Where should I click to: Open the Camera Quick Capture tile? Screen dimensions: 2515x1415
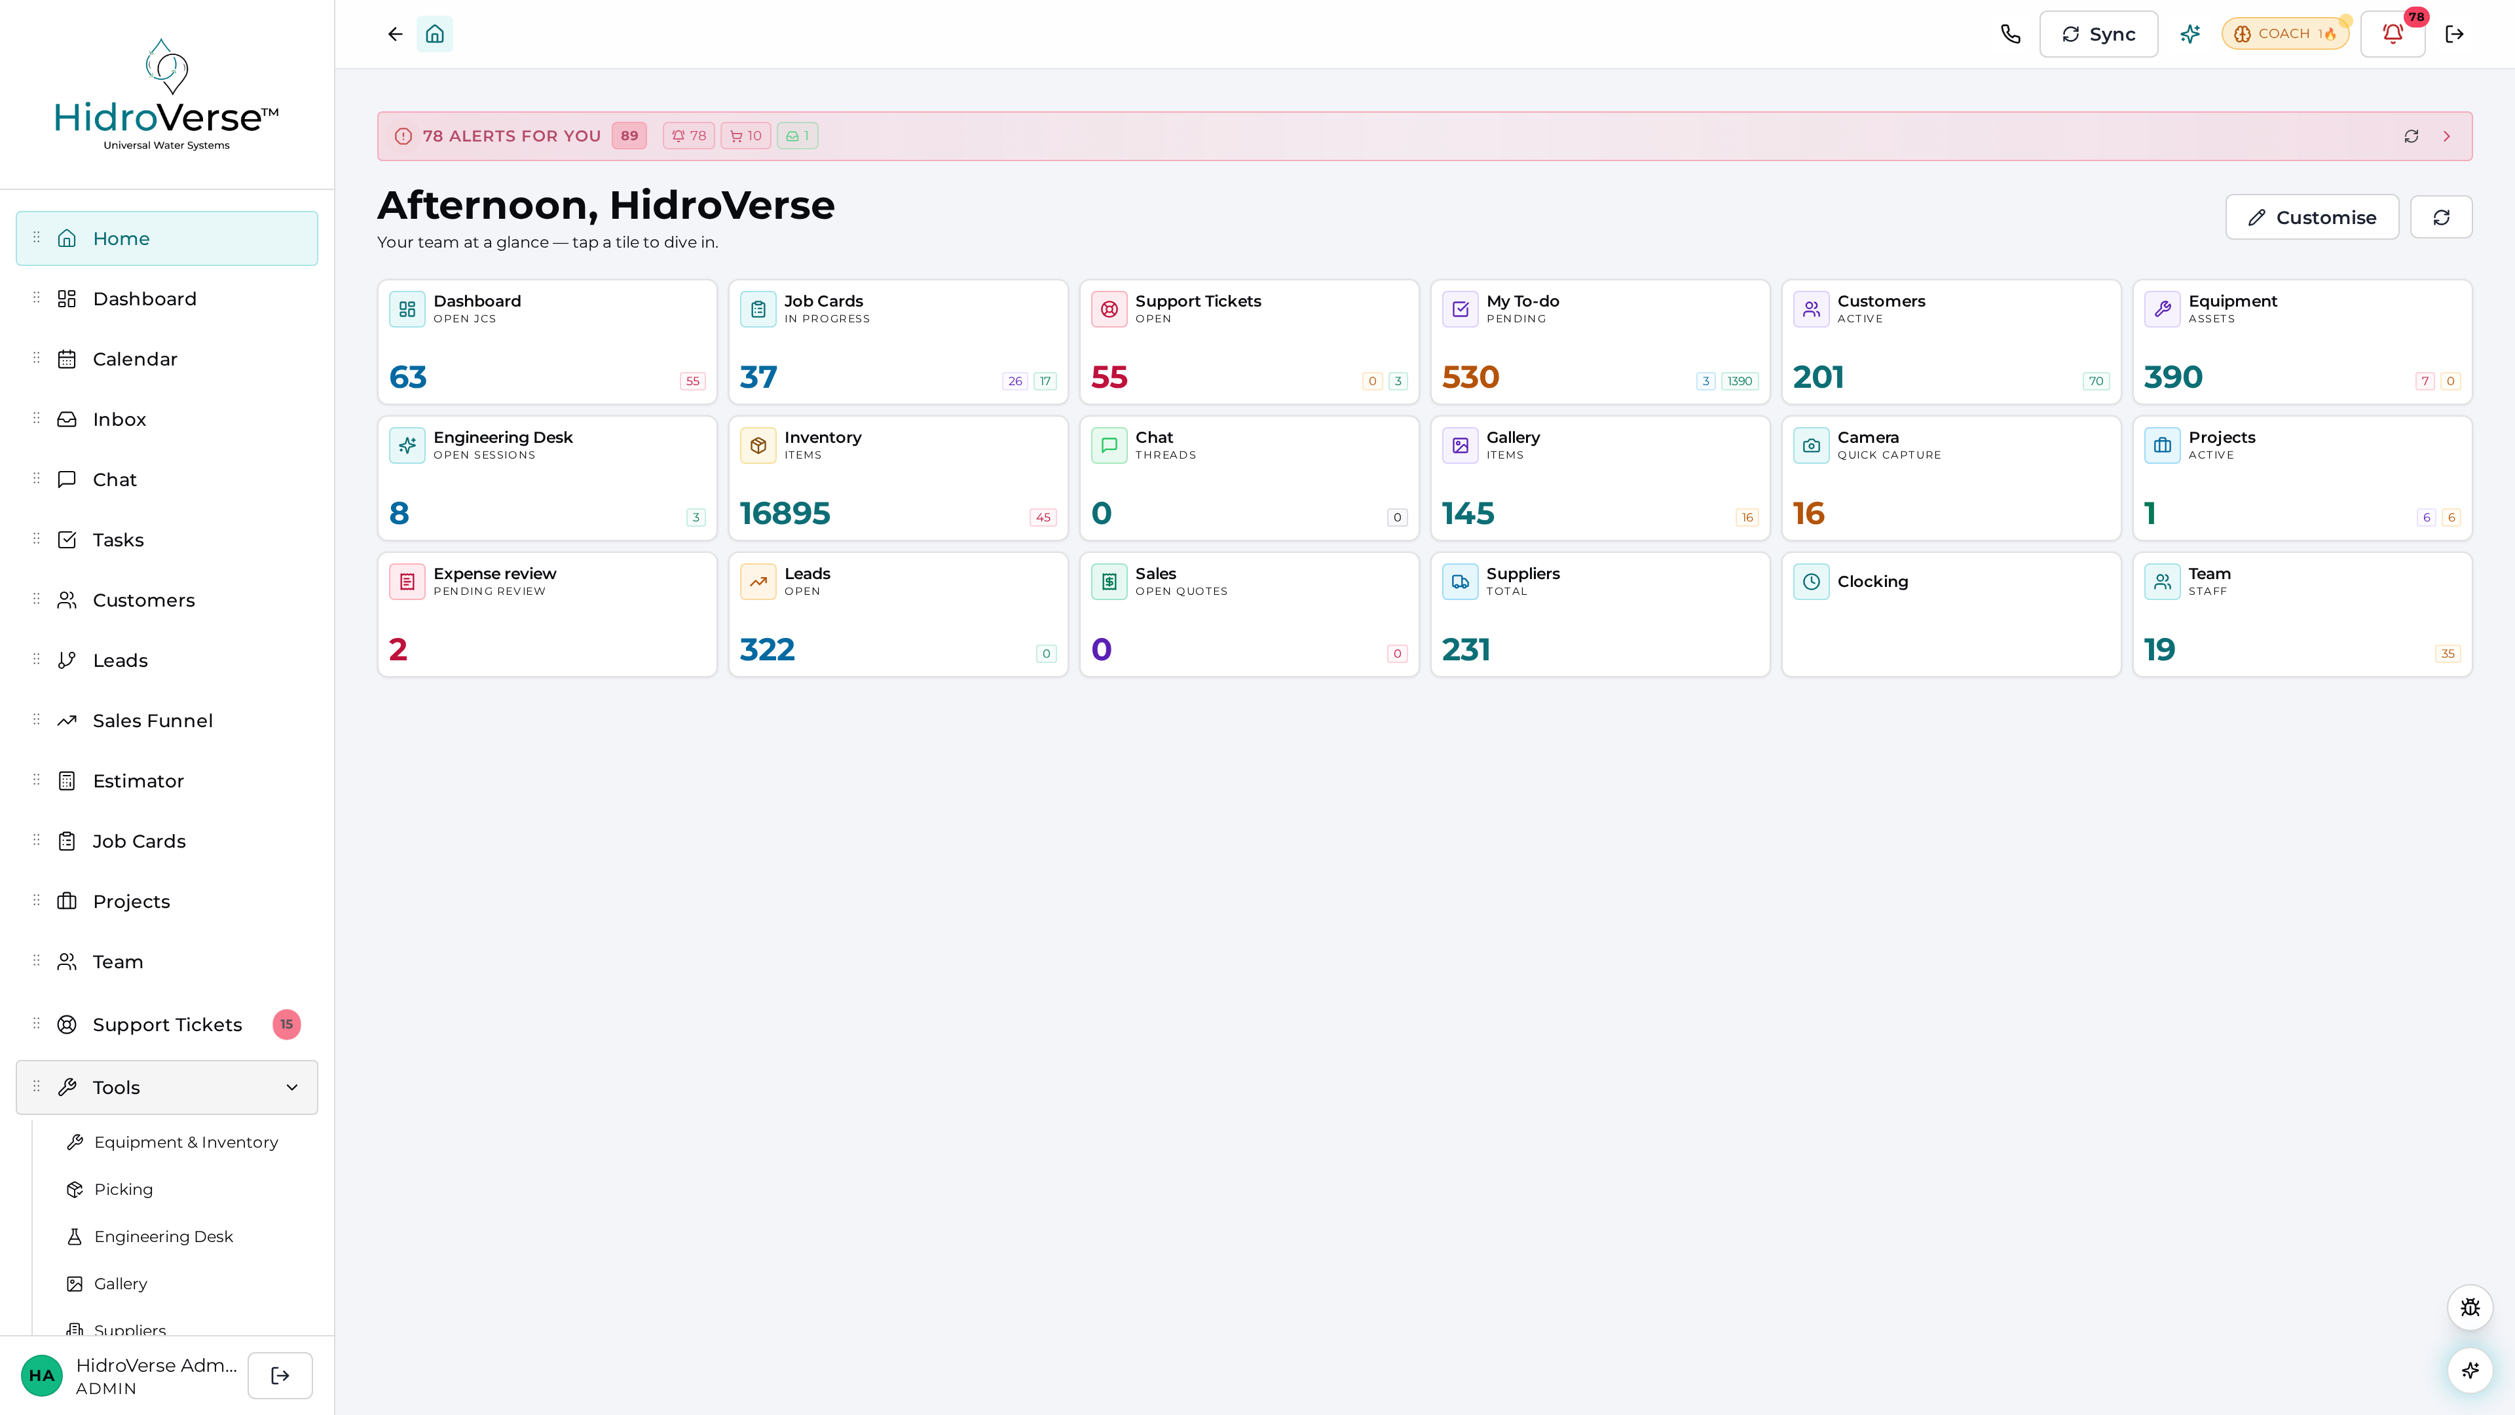tap(1950, 478)
